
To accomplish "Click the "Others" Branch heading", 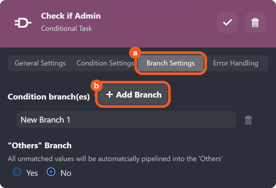I will click(x=39, y=145).
